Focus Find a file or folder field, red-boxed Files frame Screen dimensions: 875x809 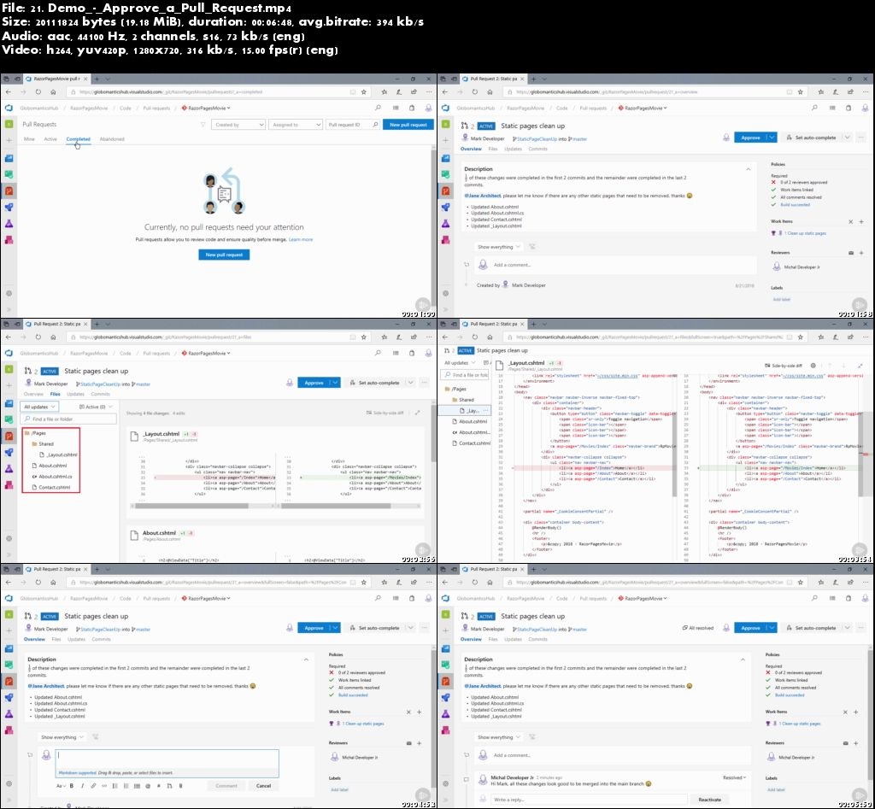click(68, 419)
